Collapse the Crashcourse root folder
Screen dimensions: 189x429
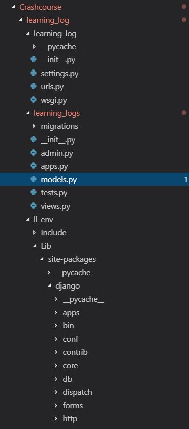(13, 7)
